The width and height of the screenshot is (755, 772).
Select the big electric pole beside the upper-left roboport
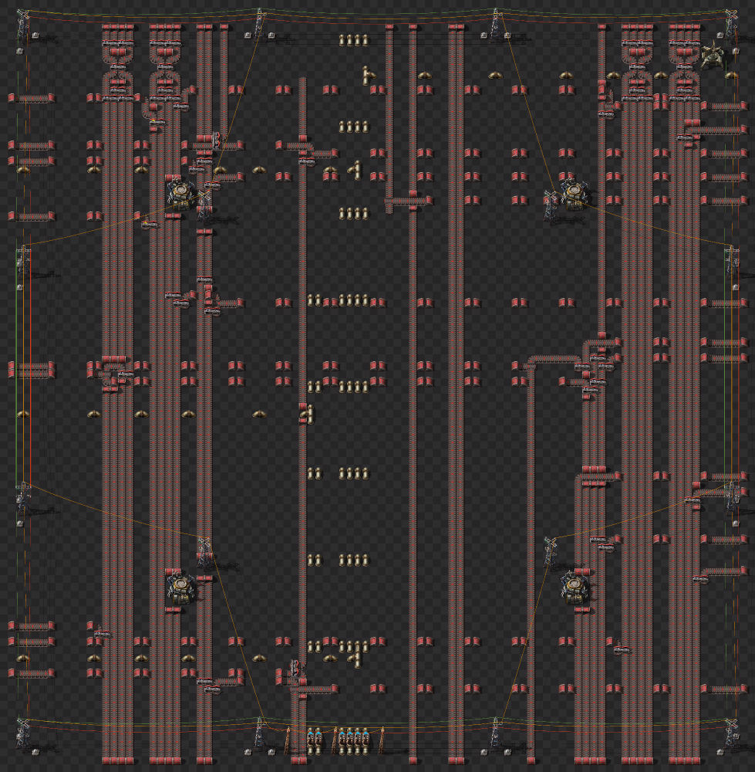tap(204, 206)
